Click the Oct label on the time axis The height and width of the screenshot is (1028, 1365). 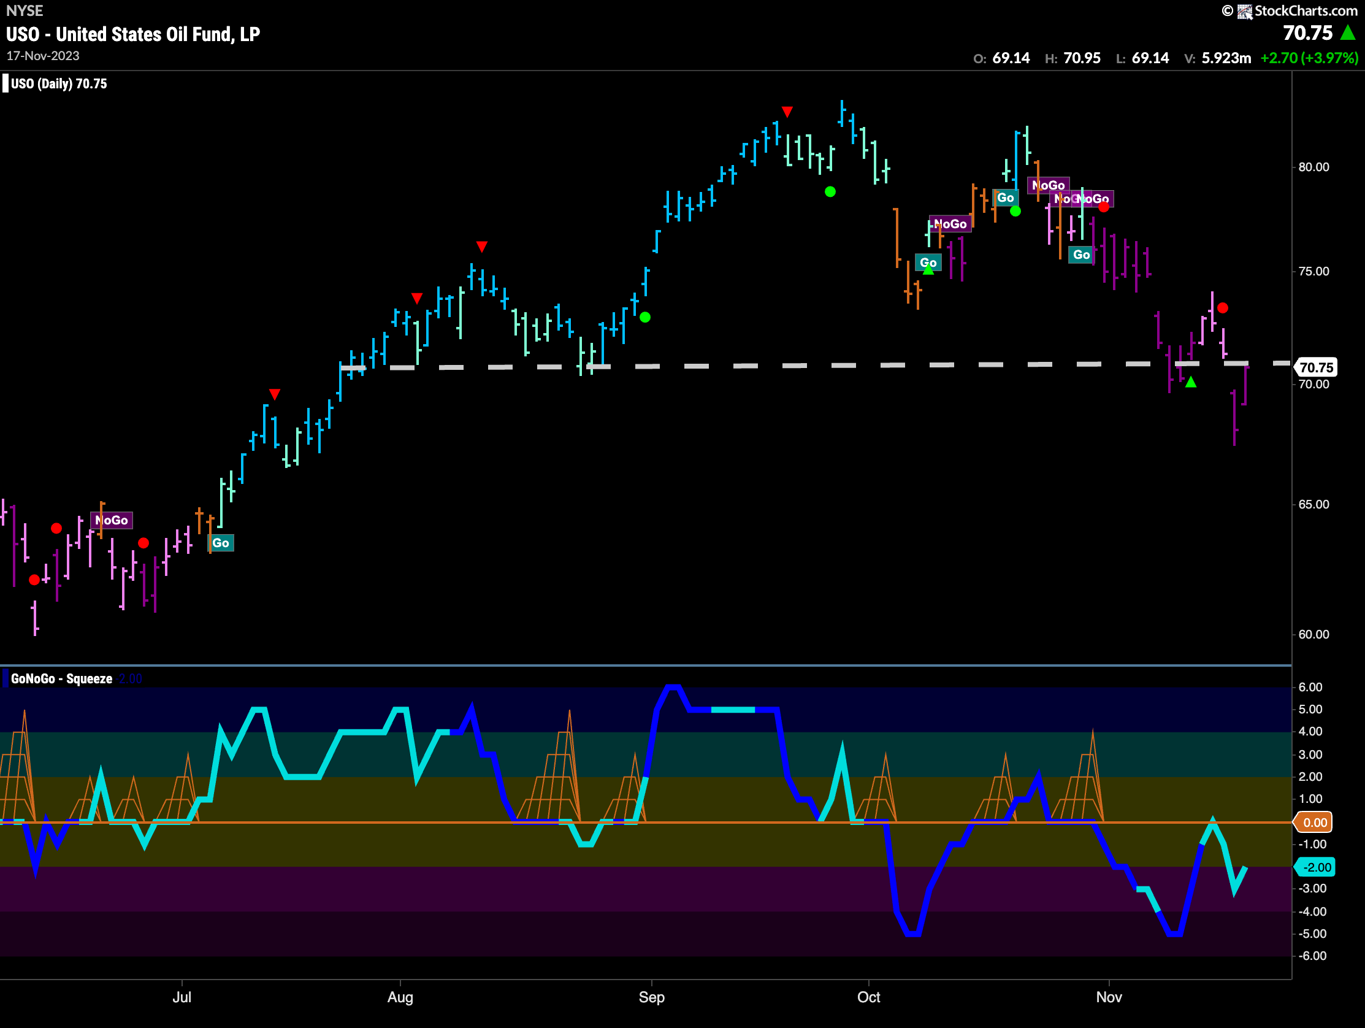point(869,997)
